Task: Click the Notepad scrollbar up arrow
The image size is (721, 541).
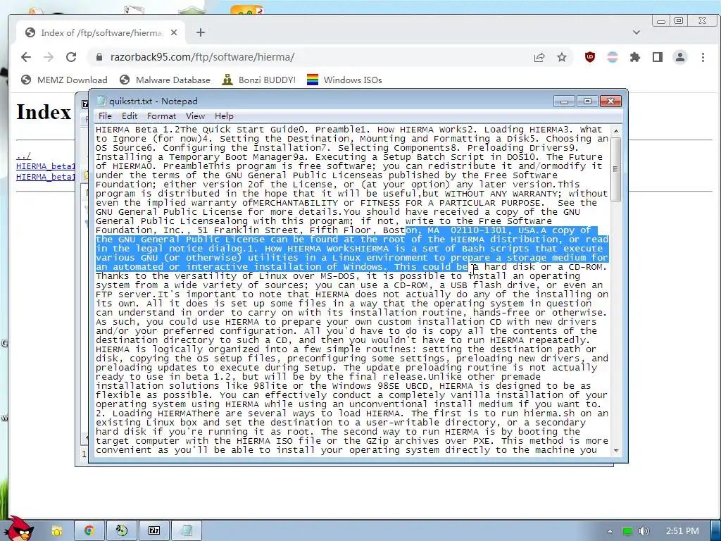Action: tap(616, 131)
